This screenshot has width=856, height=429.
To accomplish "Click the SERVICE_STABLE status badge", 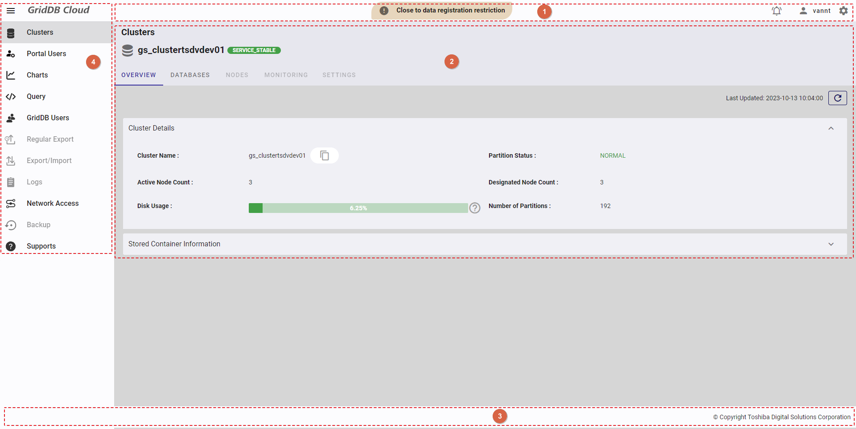I will point(254,50).
